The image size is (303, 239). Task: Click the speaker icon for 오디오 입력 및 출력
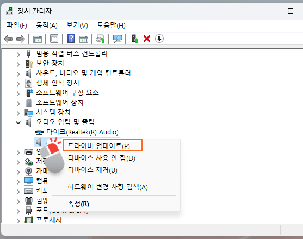click(29, 122)
